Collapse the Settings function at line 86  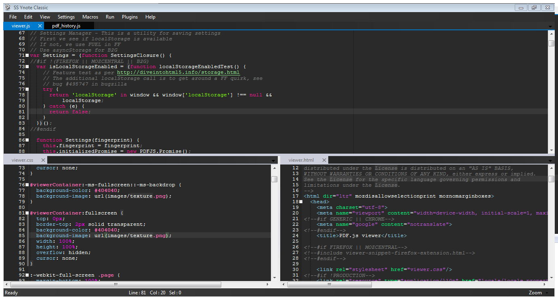tap(27, 140)
